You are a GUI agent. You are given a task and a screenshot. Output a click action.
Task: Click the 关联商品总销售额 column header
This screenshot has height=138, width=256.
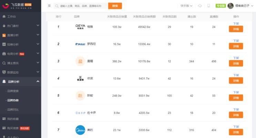[x=144, y=17]
